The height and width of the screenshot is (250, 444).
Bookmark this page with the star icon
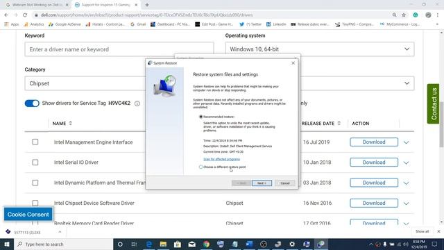point(404,15)
